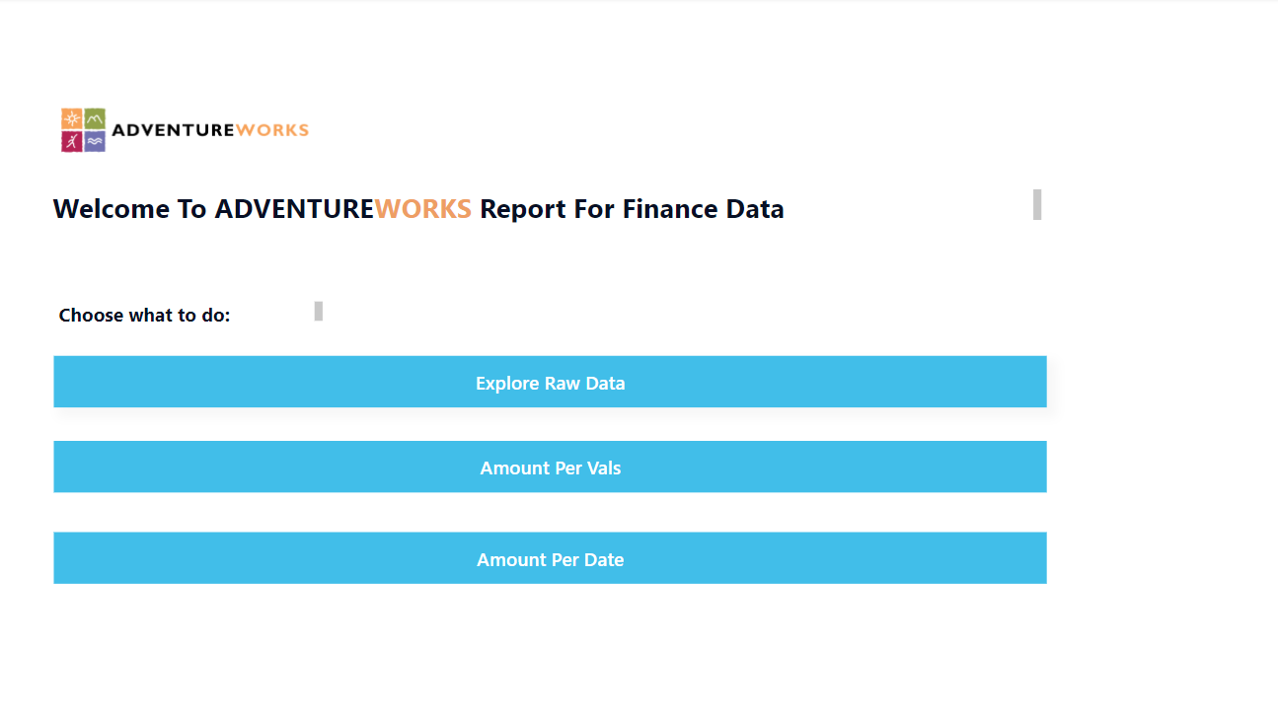Image resolution: width=1278 pixels, height=720 pixels.
Task: Select the top-right square of the logo graphic
Action: tap(94, 118)
